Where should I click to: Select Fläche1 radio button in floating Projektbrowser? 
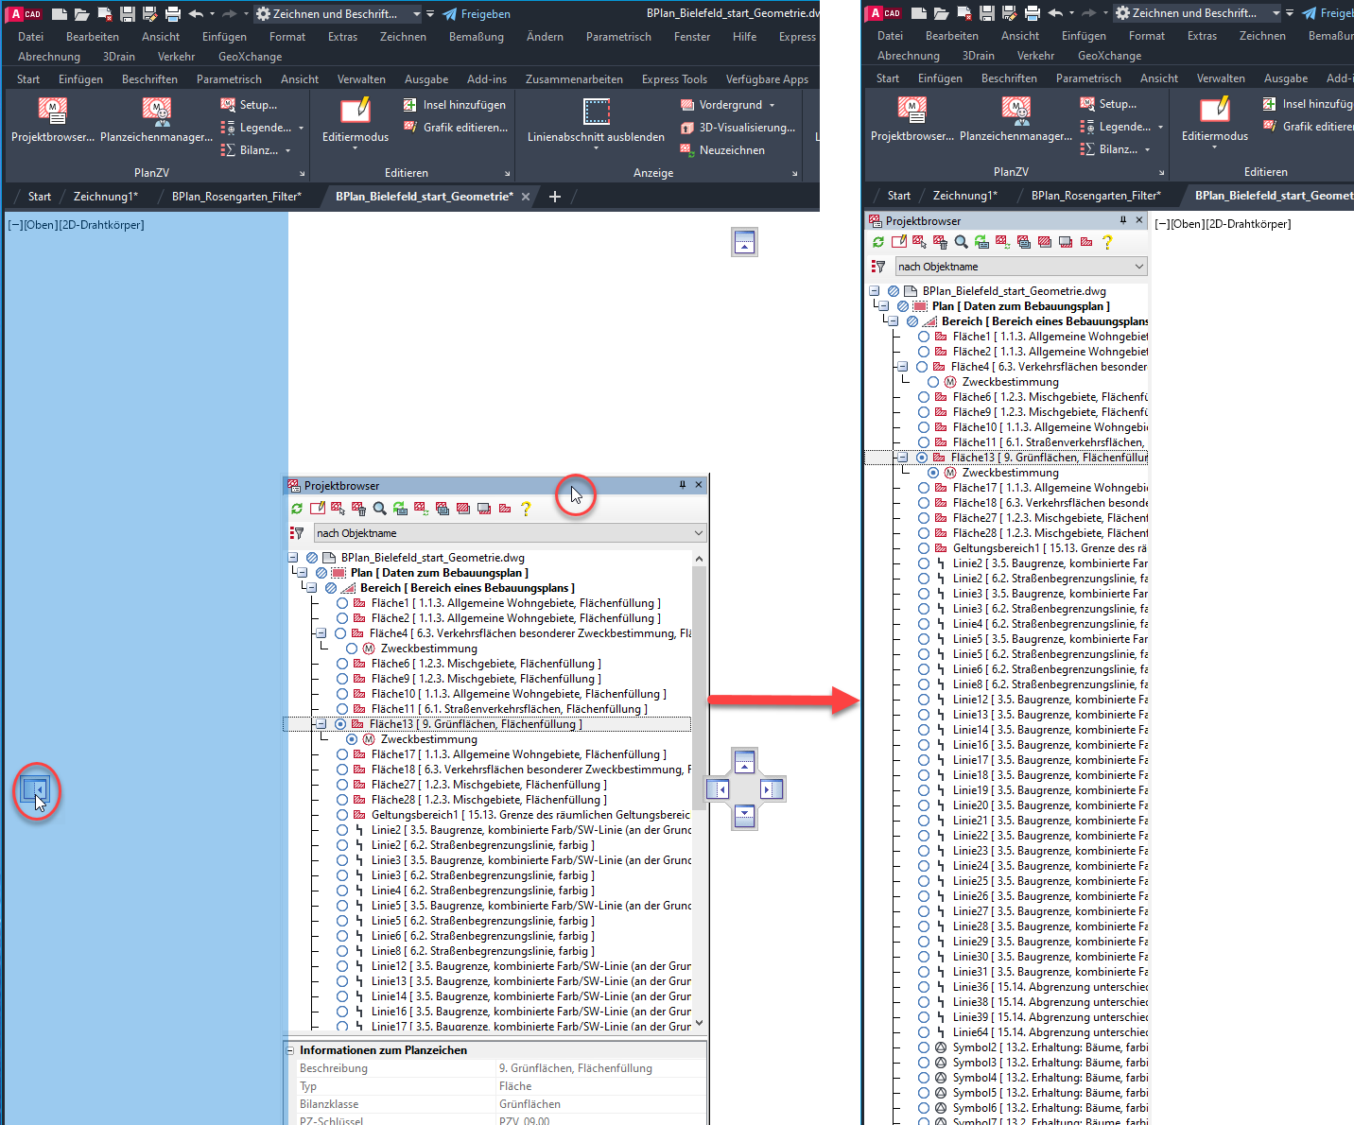pyautogui.click(x=342, y=603)
